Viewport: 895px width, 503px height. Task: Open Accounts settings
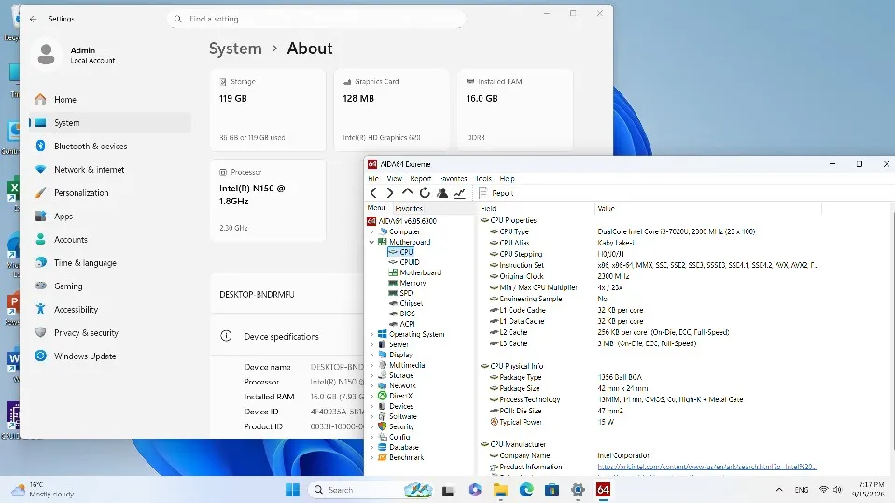coord(109,240)
